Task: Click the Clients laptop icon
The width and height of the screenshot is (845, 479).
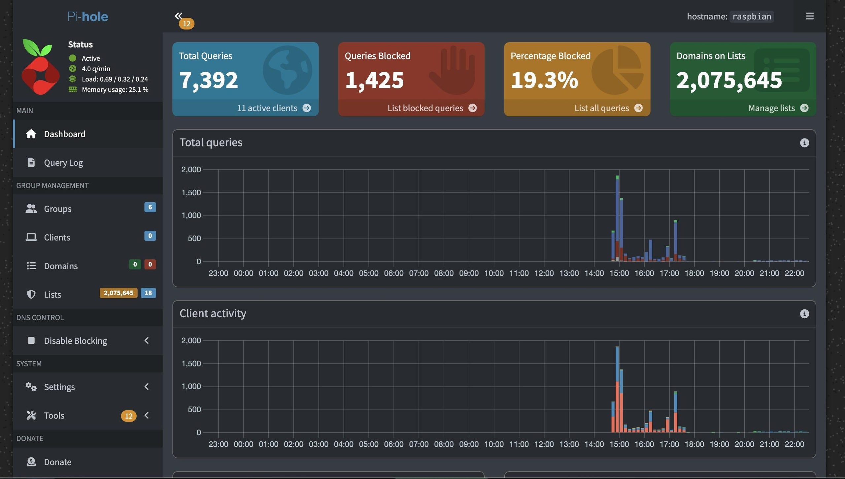Action: pos(31,237)
